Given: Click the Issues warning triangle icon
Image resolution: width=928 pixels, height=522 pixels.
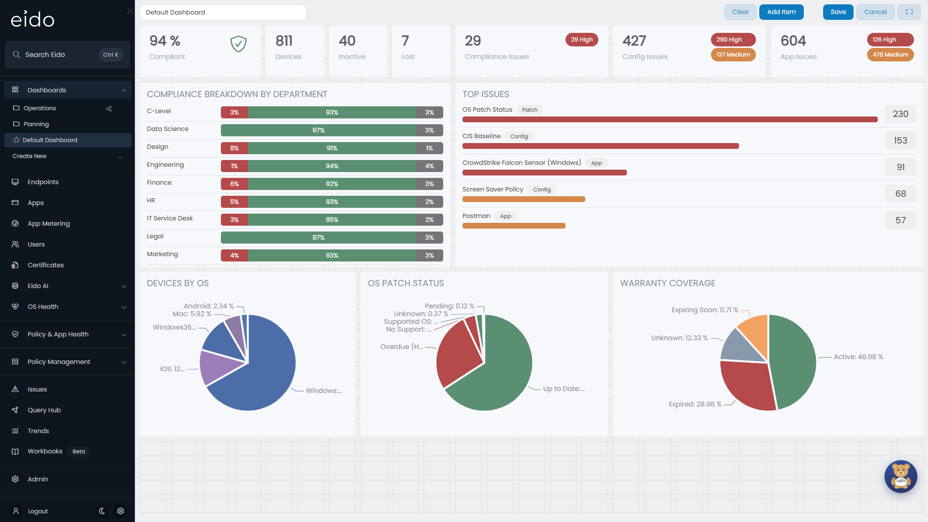Looking at the screenshot, I should (x=15, y=390).
